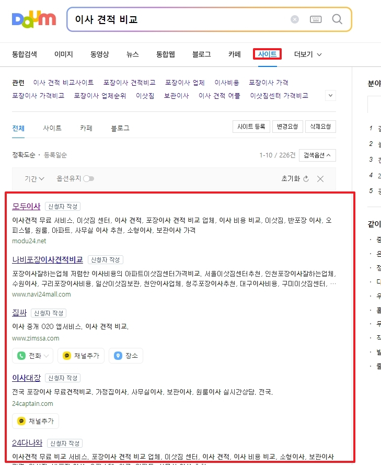The image size is (381, 465).
Task: Sort results by 정확도순
Action: (x=24, y=155)
